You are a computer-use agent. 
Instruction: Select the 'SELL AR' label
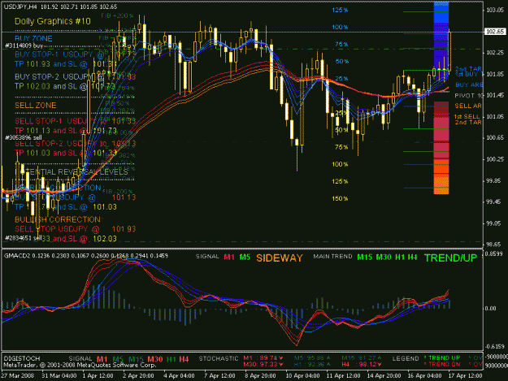point(468,106)
